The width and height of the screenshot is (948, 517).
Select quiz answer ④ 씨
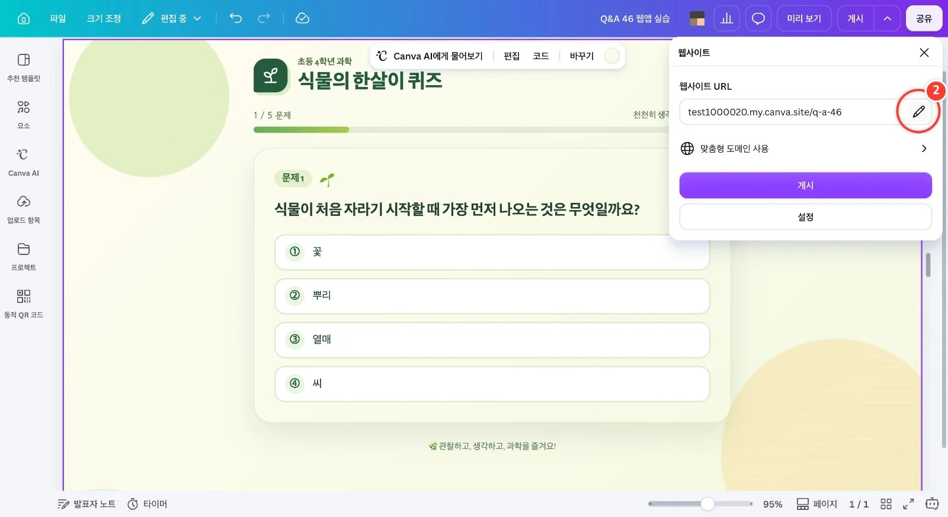(492, 383)
